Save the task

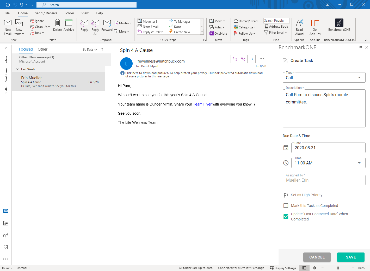pos(351,257)
